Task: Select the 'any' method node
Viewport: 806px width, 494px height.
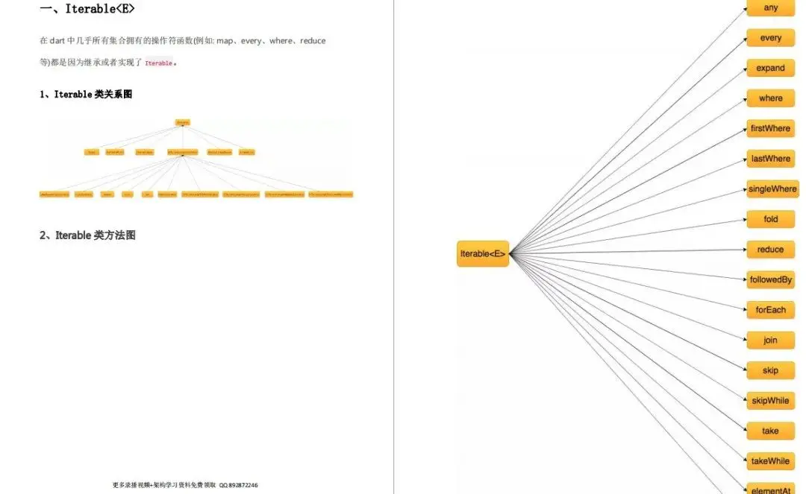Action: pos(770,7)
